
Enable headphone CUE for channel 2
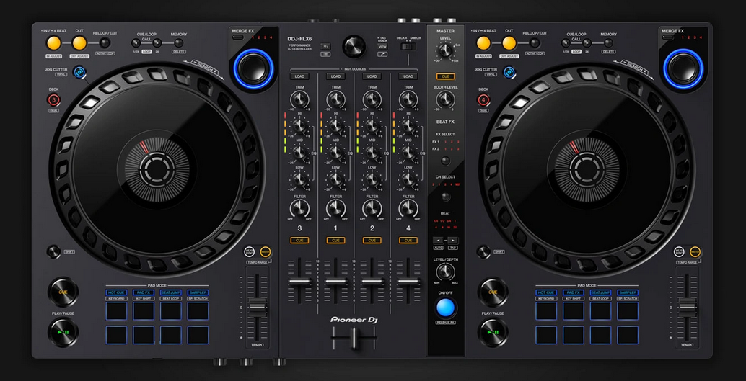point(372,241)
